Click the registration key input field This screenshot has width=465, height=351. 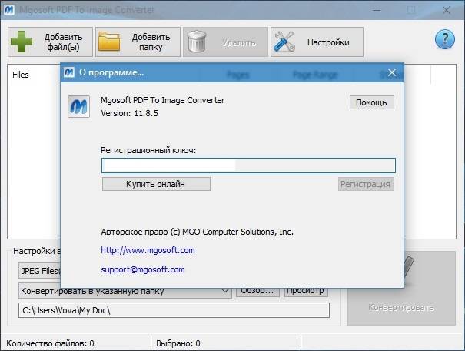click(x=248, y=165)
